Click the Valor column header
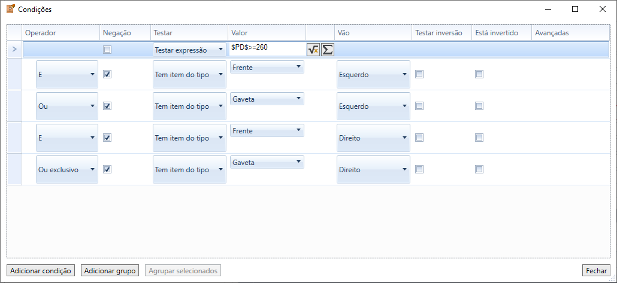The height and width of the screenshot is (293, 626). (267, 33)
